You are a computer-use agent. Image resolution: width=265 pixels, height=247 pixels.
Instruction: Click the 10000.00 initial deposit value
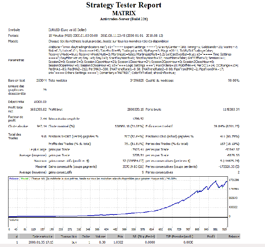[x=40, y=102]
